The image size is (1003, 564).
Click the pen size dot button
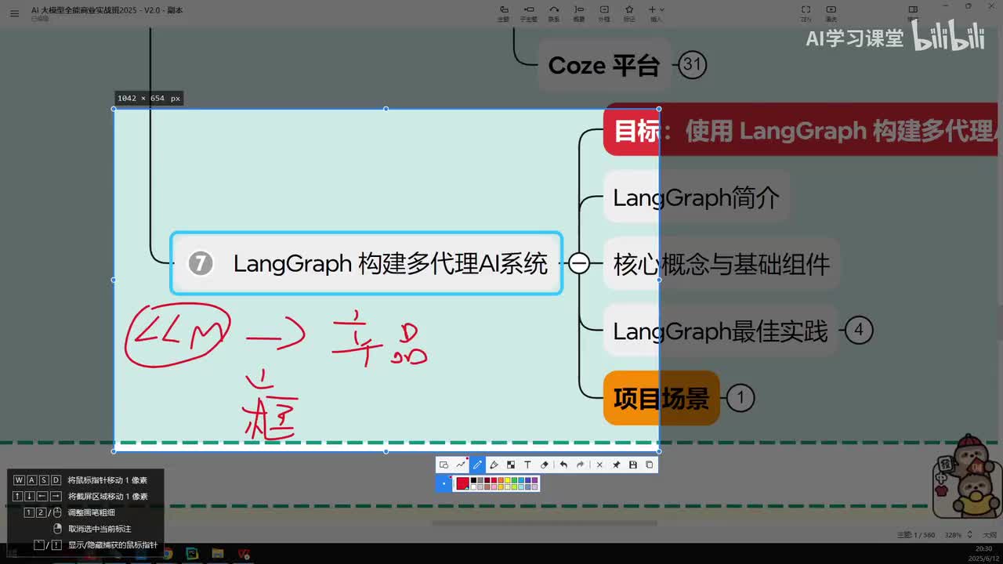(444, 483)
